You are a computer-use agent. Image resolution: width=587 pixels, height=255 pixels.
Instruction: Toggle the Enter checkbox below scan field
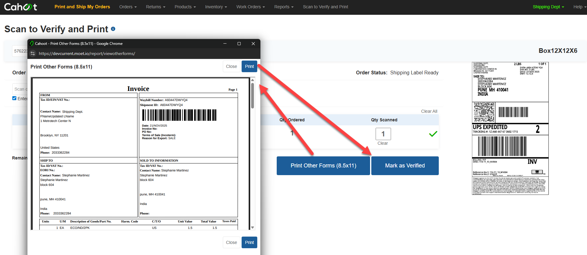14,98
